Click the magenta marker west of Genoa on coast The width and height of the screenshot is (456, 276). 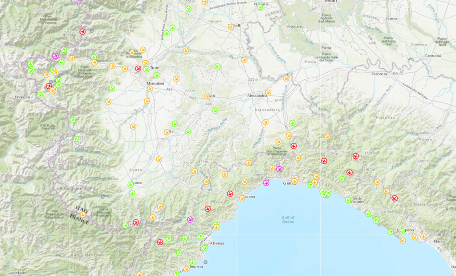click(266, 182)
